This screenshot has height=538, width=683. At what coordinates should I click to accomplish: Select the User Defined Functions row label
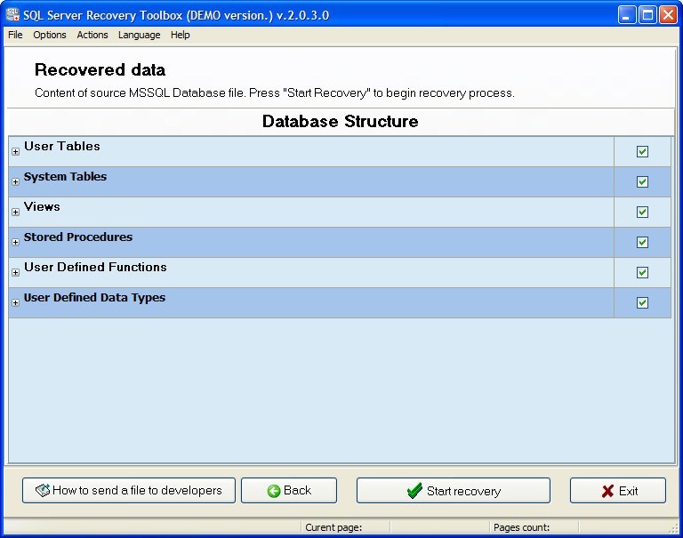click(95, 267)
